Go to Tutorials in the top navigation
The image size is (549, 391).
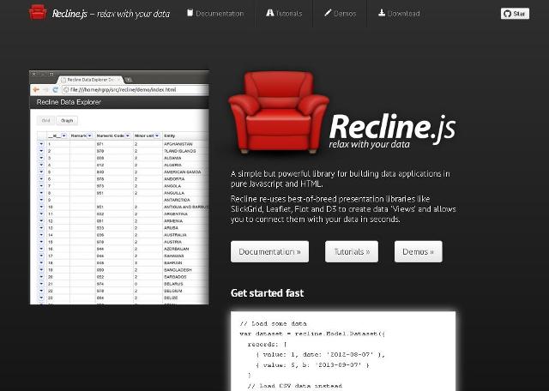tap(284, 14)
